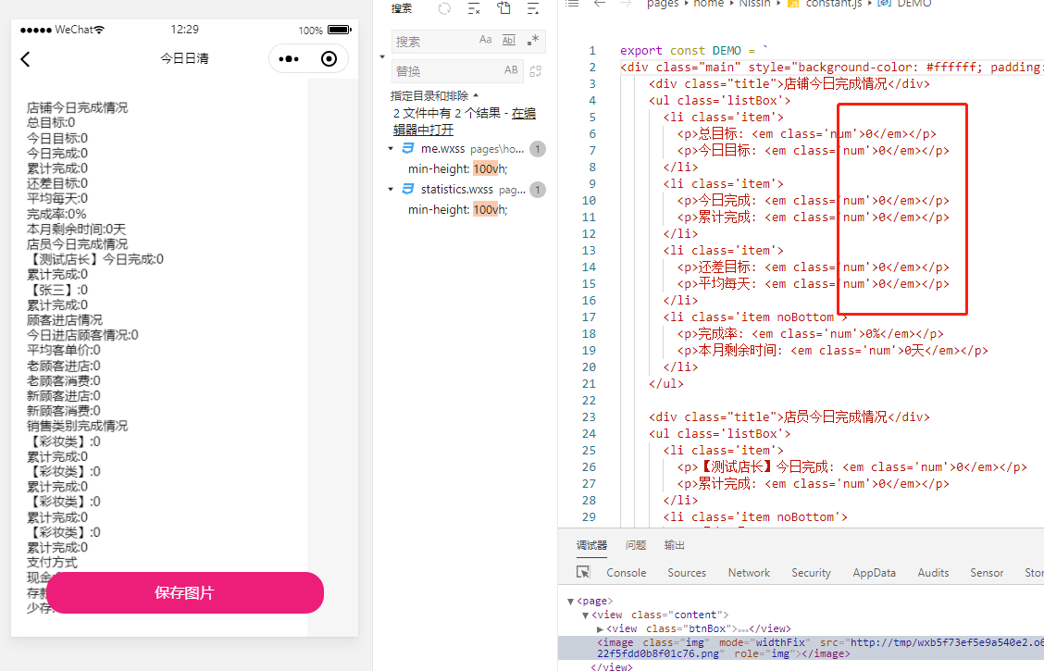Open the min-height match under statistics.wxss
The image size is (1044, 671).
tap(457, 210)
